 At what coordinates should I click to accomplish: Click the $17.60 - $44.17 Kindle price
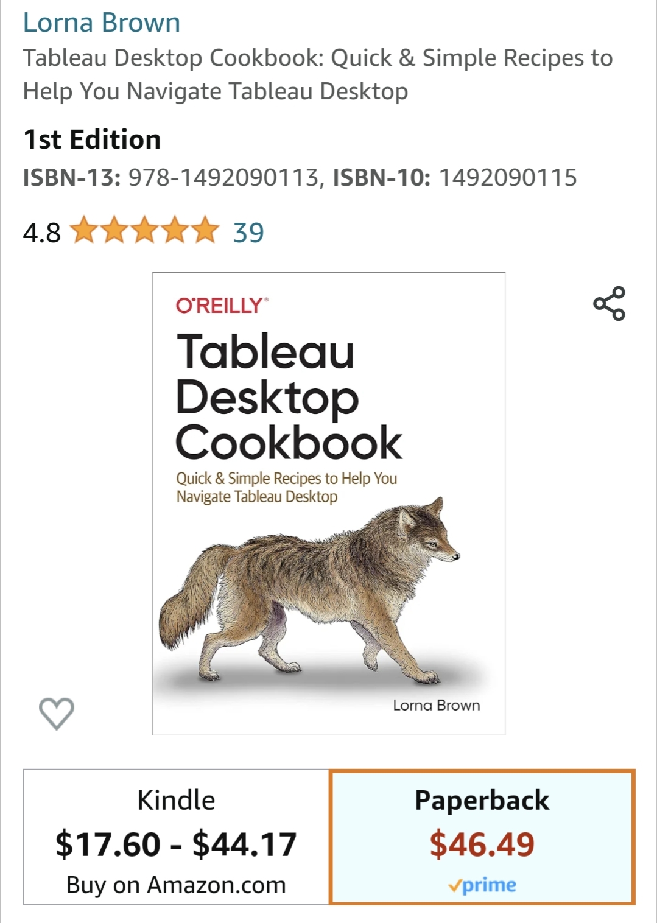(x=176, y=844)
